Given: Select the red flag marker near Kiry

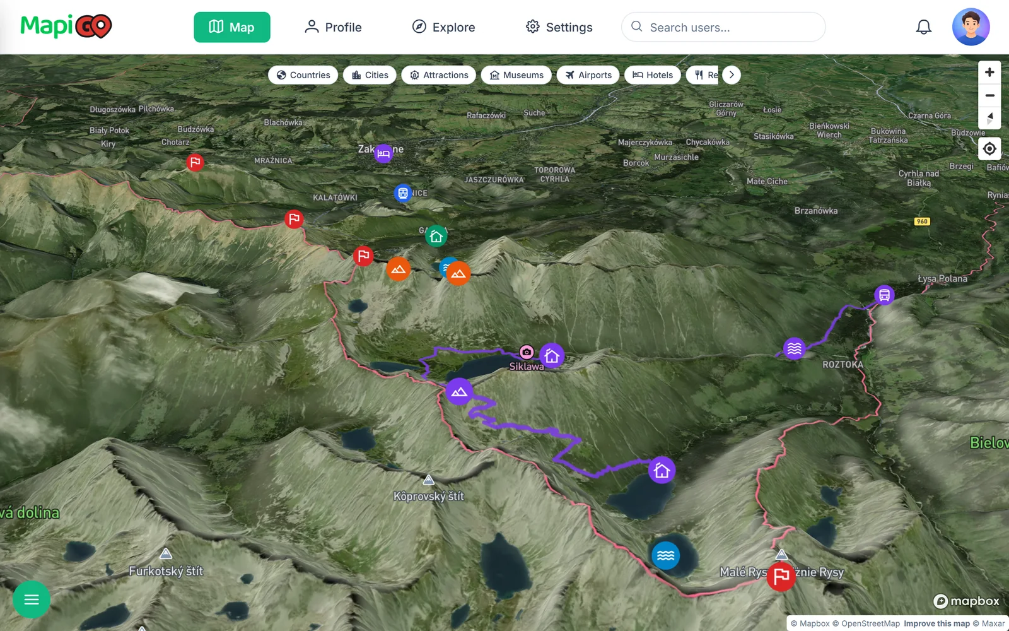Looking at the screenshot, I should pyautogui.click(x=195, y=163).
